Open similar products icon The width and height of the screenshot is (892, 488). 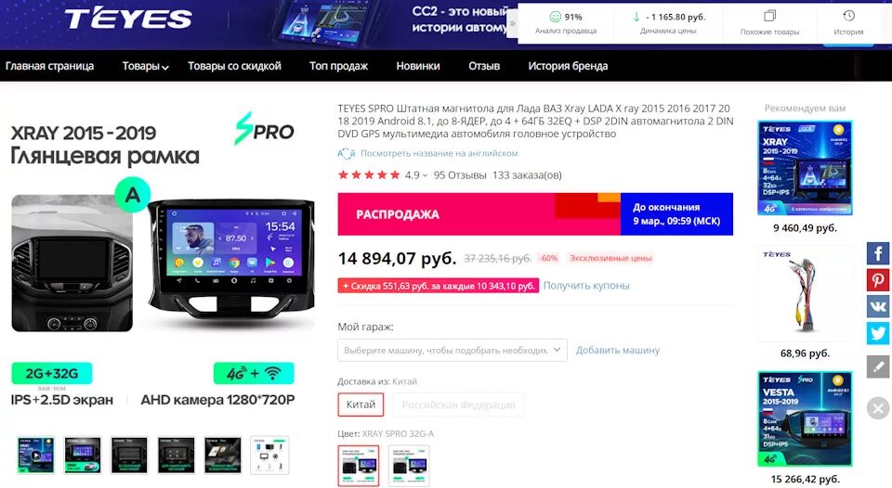[x=769, y=16]
